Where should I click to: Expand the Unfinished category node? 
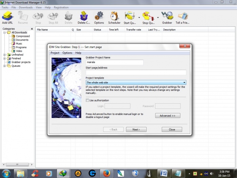pyautogui.click(x=4, y=55)
